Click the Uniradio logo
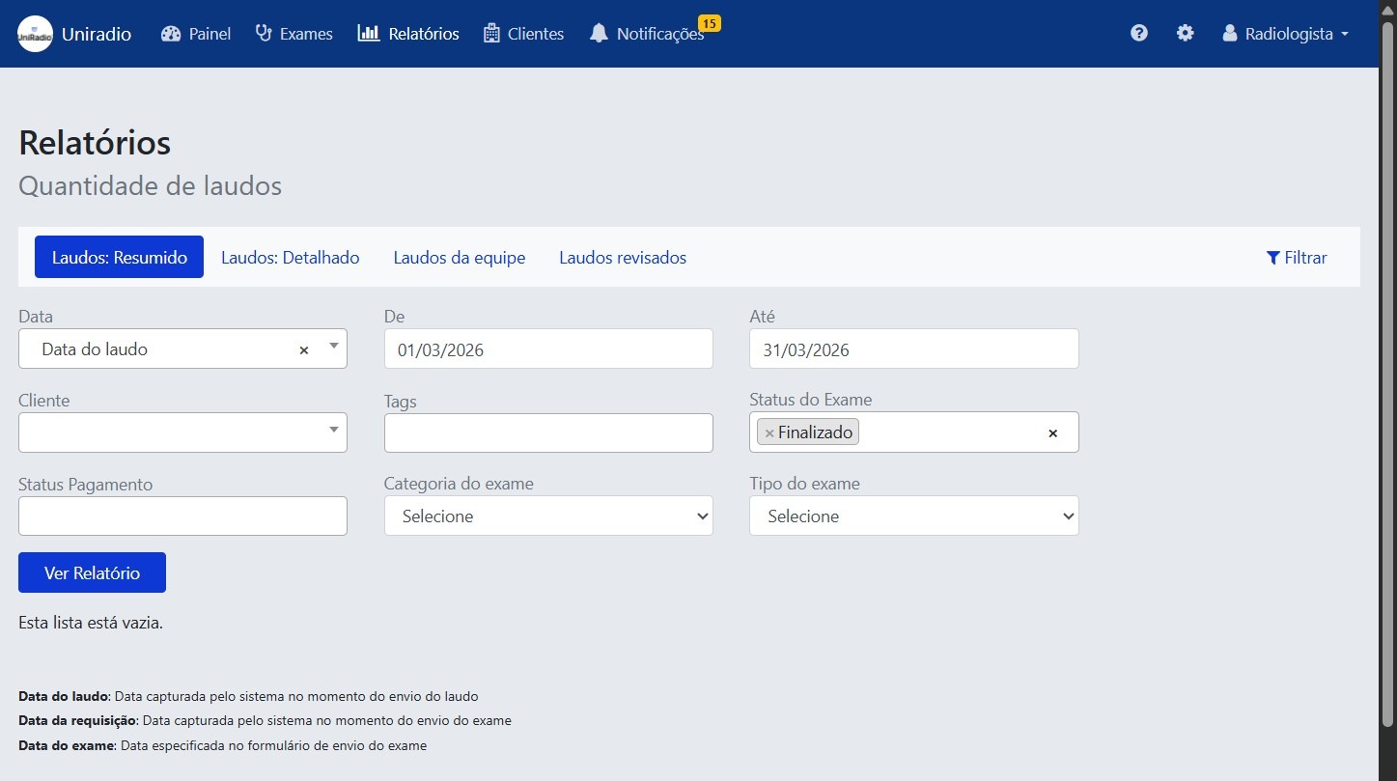This screenshot has width=1397, height=781. pos(35,33)
